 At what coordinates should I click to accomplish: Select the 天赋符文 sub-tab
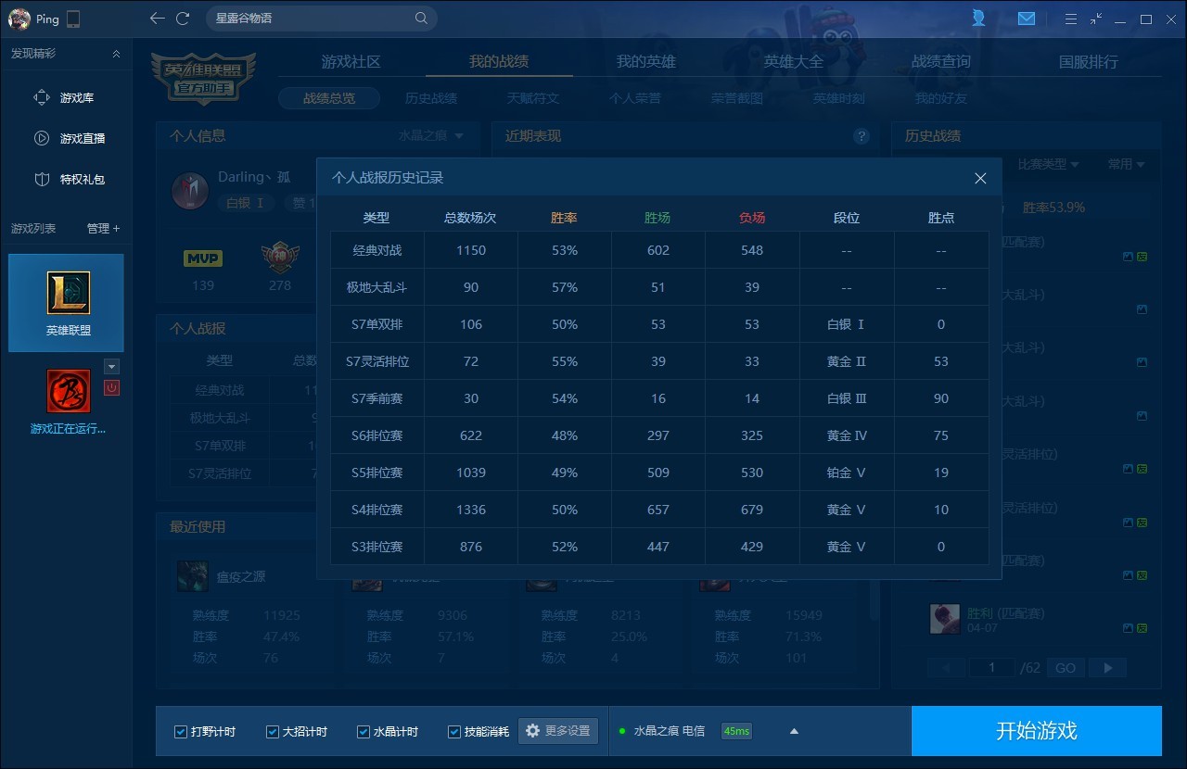point(533,98)
